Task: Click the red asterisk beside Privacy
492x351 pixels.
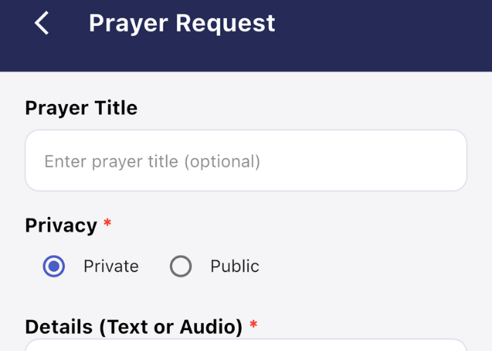Action: coord(108,224)
